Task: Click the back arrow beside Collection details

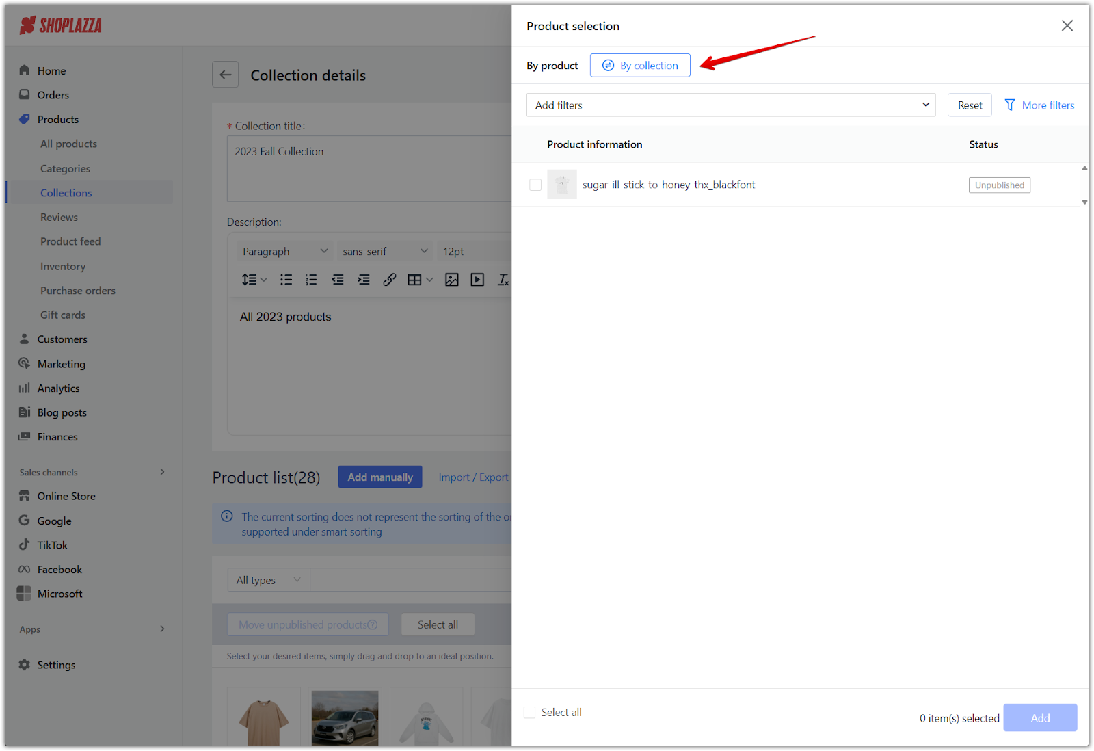Action: (225, 75)
